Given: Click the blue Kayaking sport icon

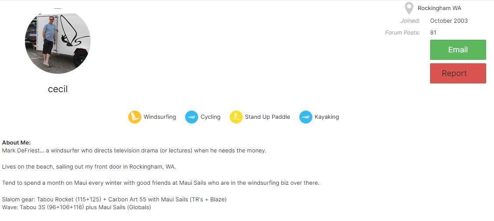Looking at the screenshot, I should 305,117.
